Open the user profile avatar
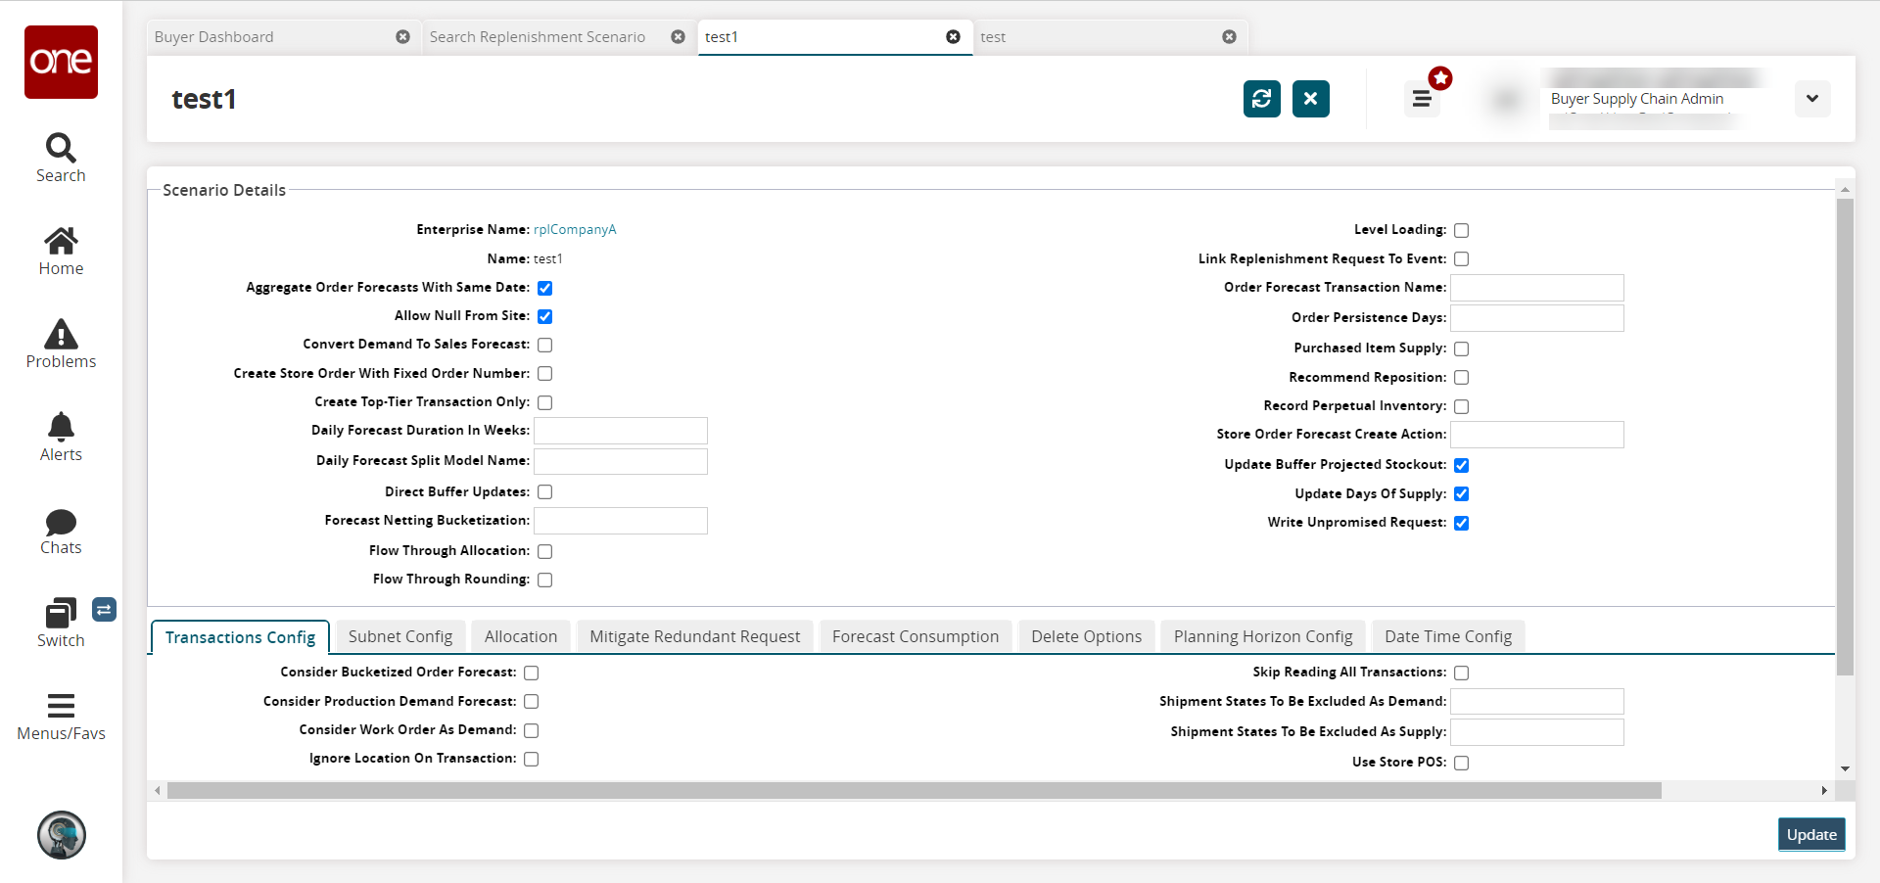The image size is (1880, 883). pos(1507,99)
